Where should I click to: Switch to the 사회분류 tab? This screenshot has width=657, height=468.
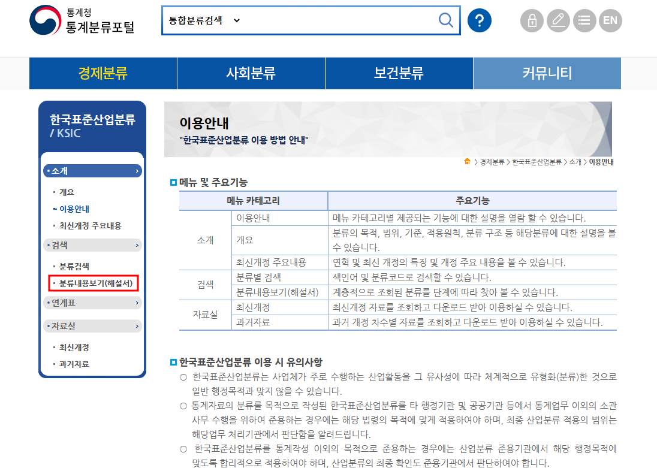point(251,73)
